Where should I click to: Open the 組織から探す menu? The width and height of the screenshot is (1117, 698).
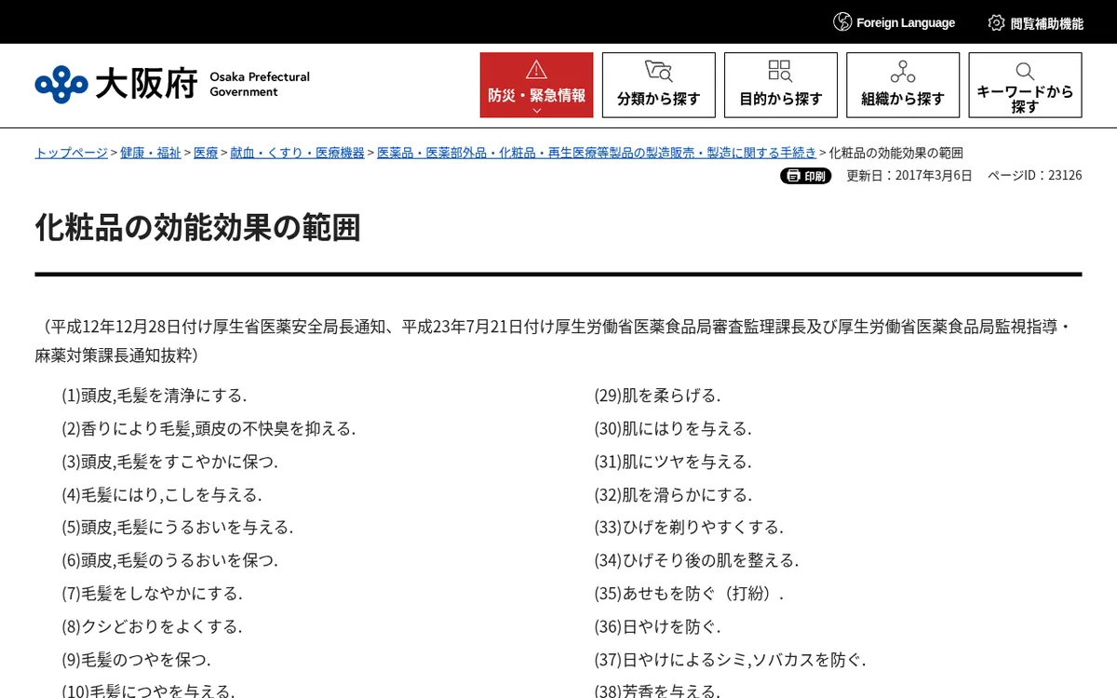(902, 85)
